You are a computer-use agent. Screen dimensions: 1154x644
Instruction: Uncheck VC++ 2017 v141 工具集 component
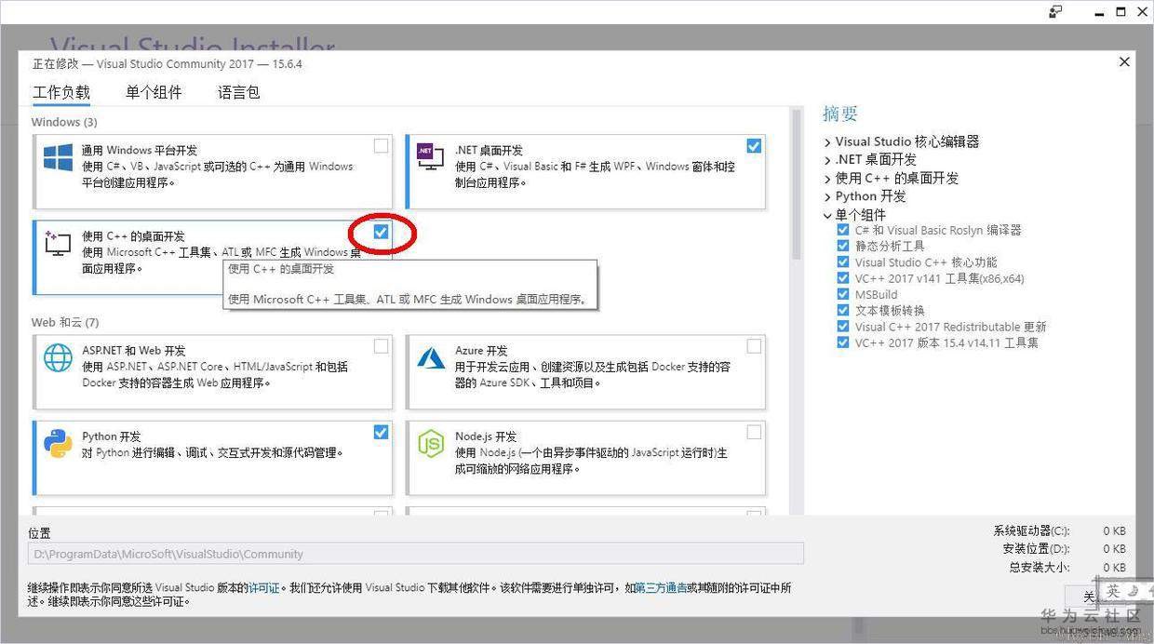(x=843, y=278)
